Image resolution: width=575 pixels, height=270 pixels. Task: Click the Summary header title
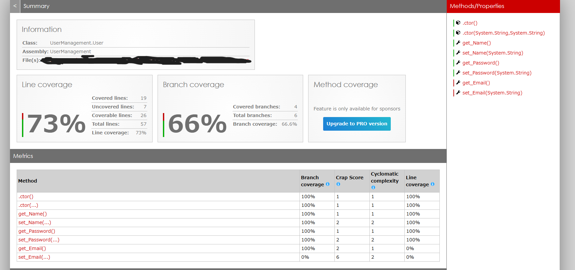pyautogui.click(x=36, y=6)
